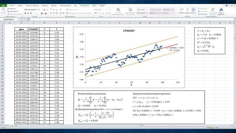Click the formula bar input field

pos(132,20)
